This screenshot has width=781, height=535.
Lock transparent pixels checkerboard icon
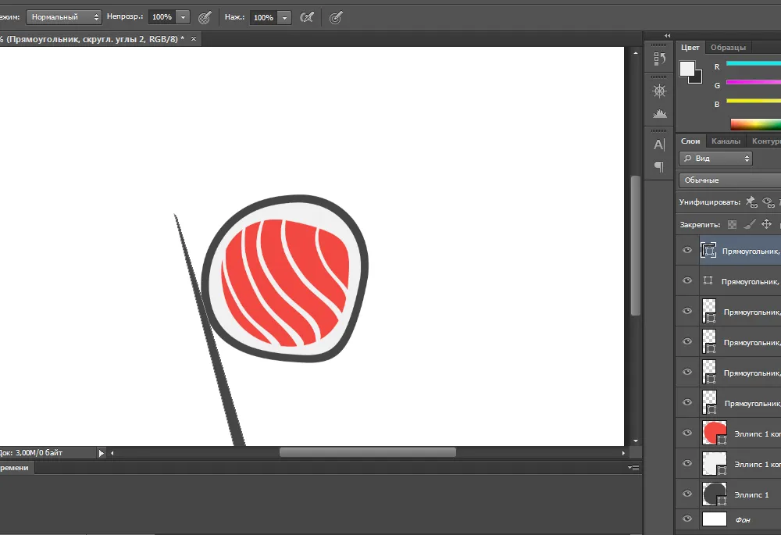[x=732, y=225]
